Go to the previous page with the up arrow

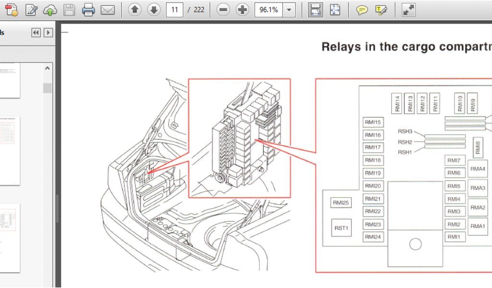(135, 10)
